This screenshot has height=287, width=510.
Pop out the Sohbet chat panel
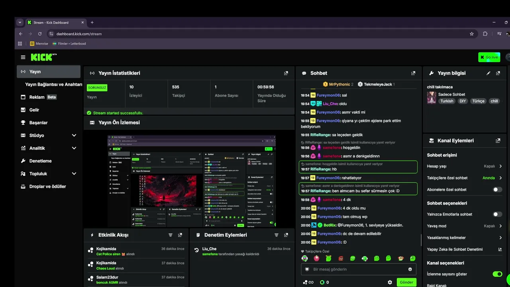tap(413, 73)
